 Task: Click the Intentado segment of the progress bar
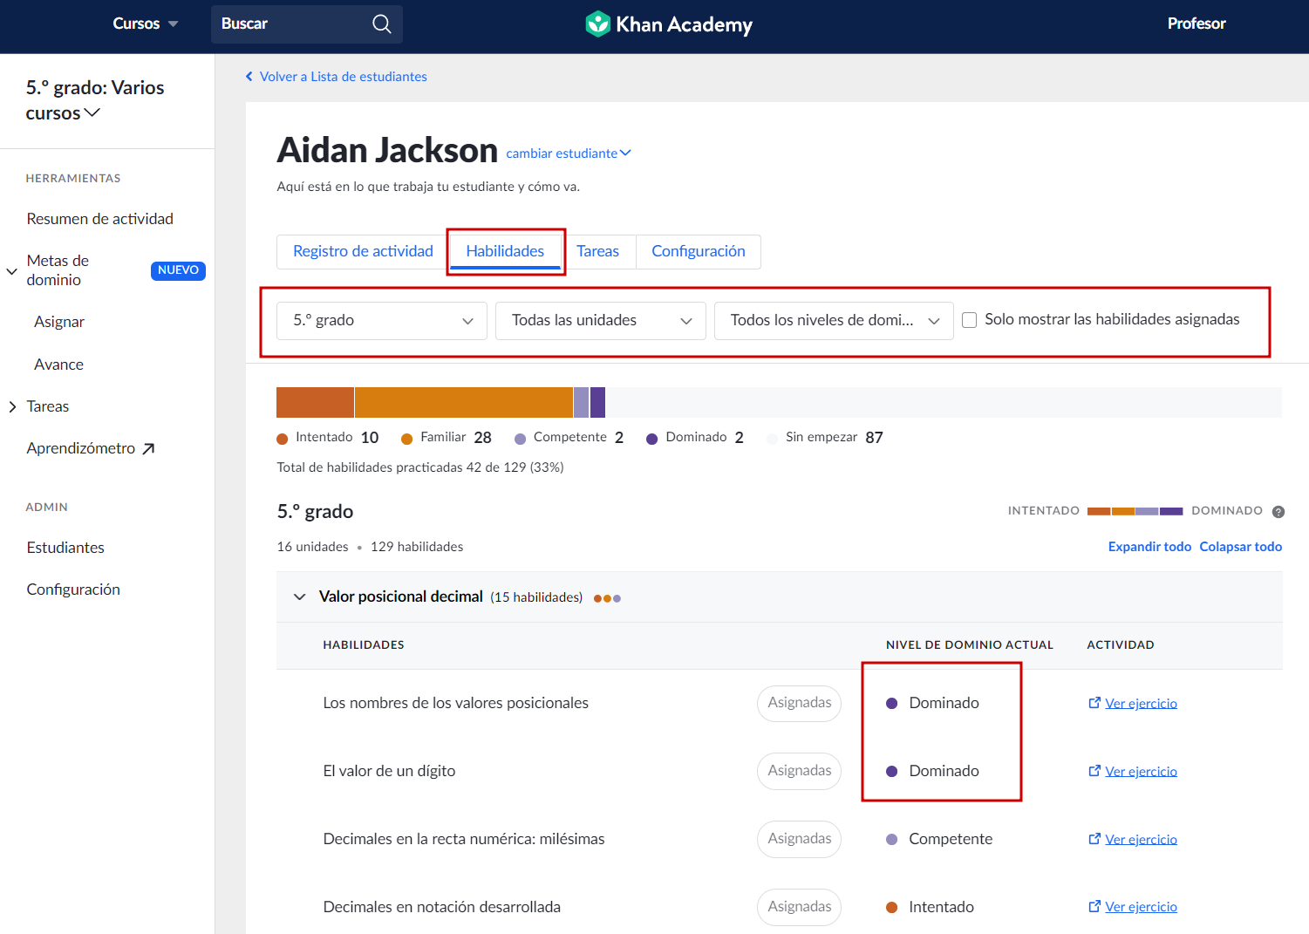[x=315, y=403]
